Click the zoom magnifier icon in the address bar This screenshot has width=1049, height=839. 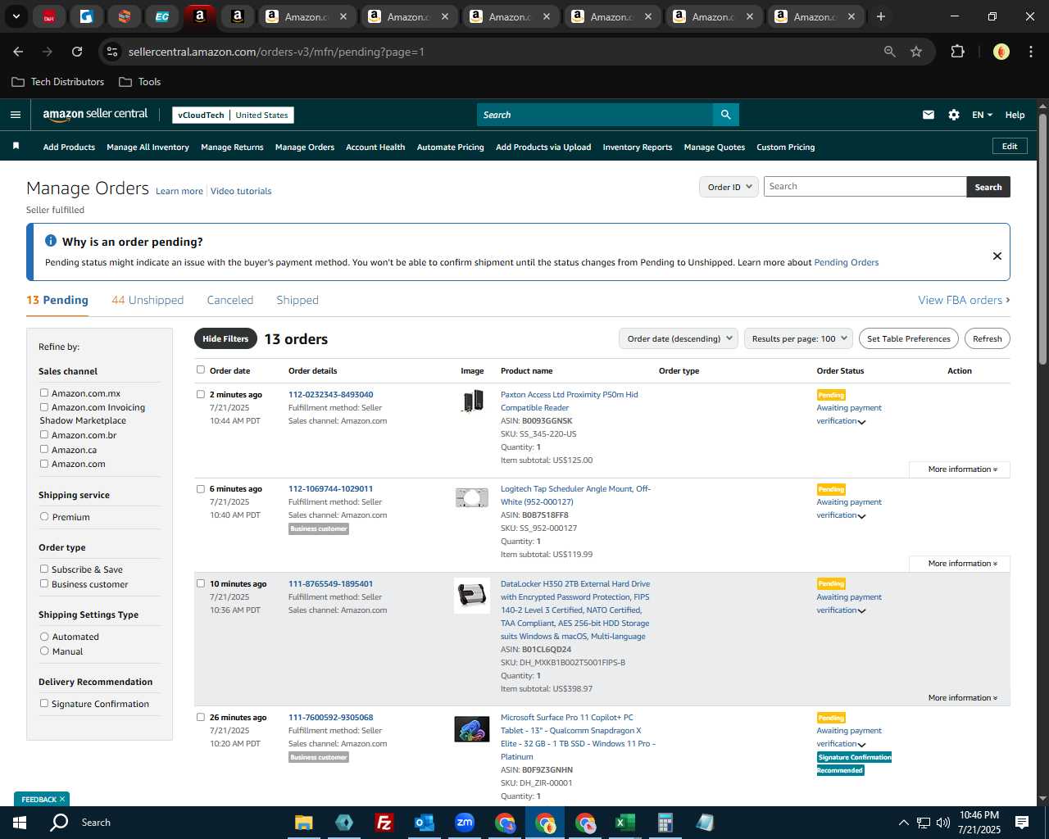[890, 52]
